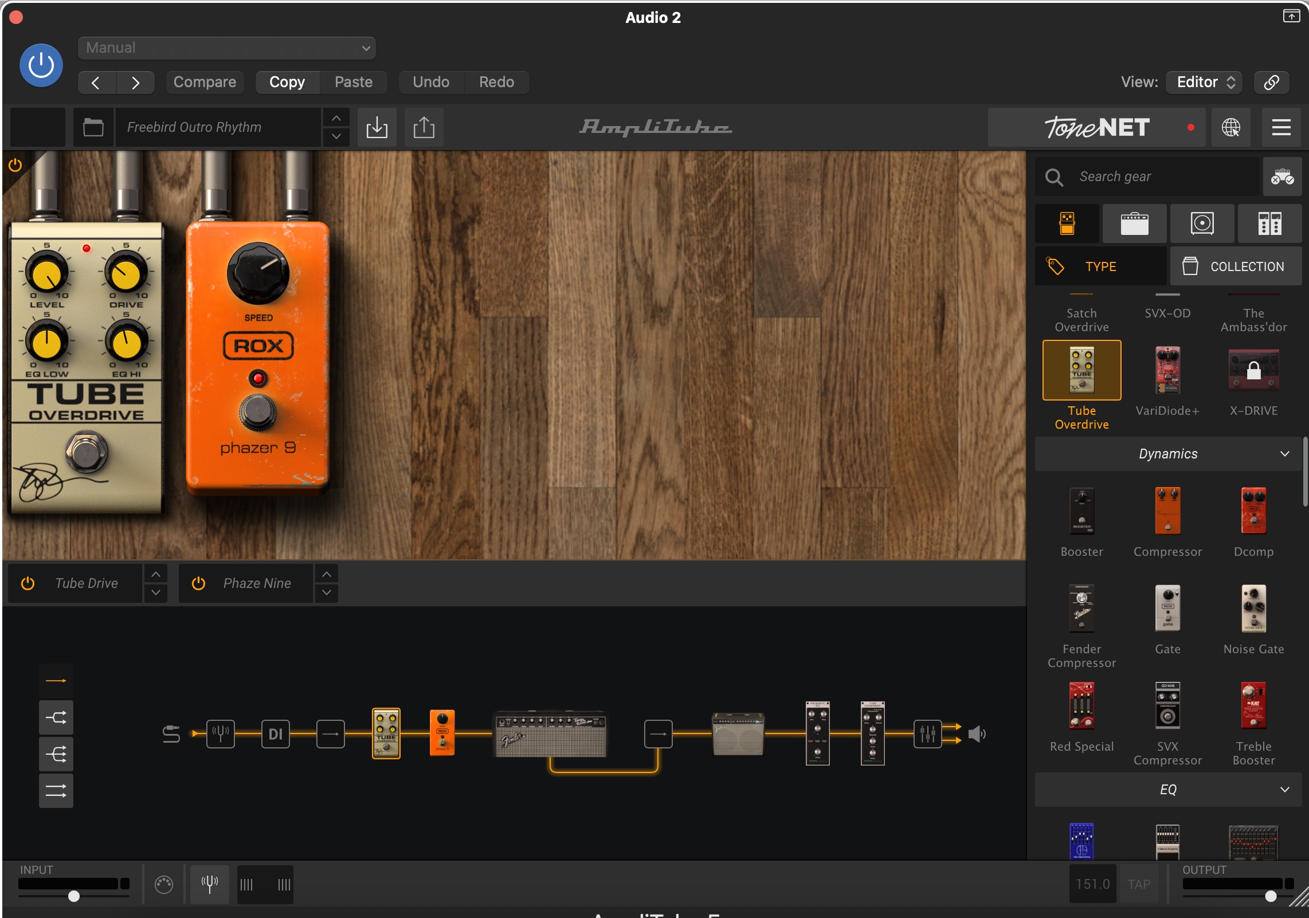Toggle the phazer 9 footswitch

coord(258,411)
